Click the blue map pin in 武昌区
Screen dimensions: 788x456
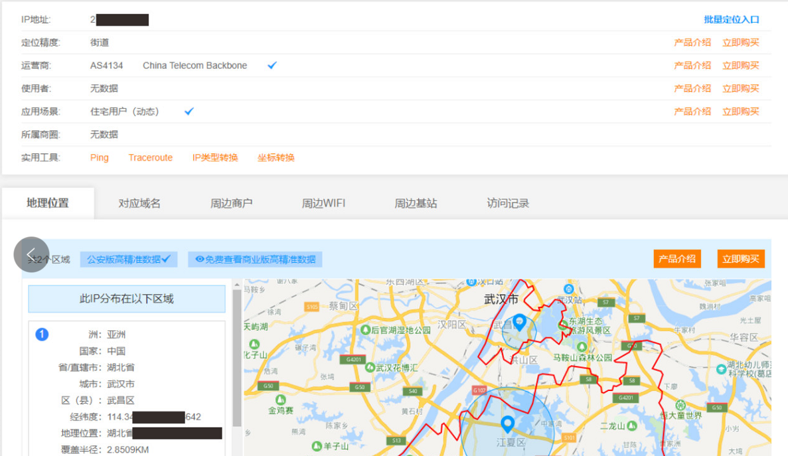click(x=520, y=322)
